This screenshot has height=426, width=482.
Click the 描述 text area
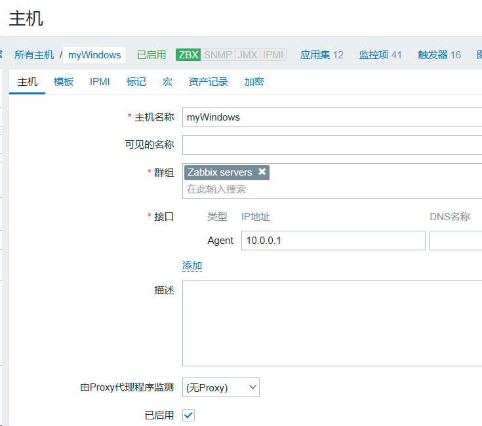point(332,323)
